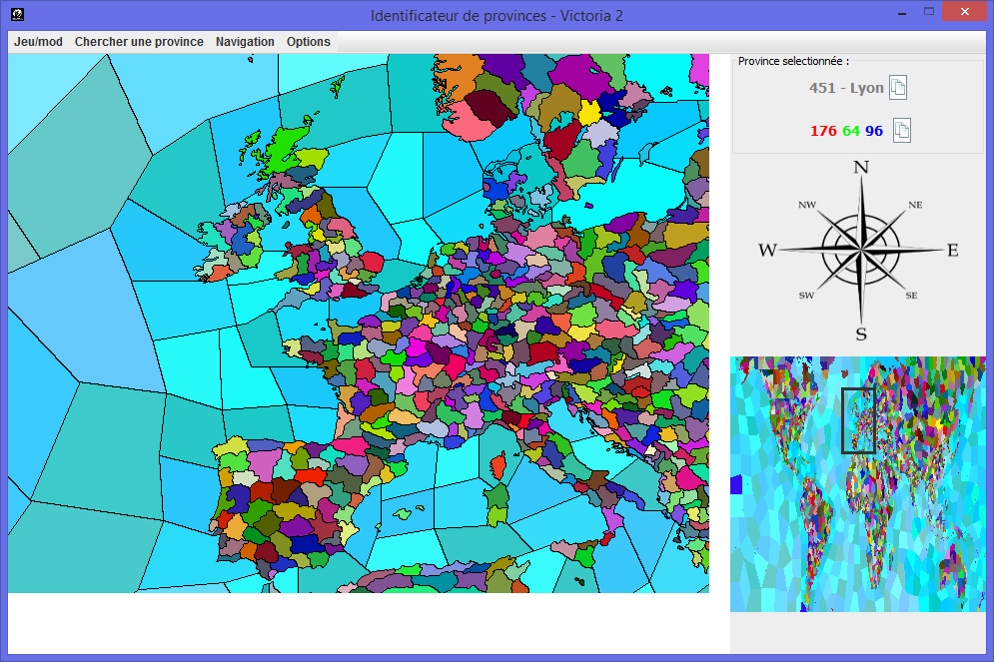Copy the RGB color code 176 64 96
994x662 pixels.
(901, 131)
